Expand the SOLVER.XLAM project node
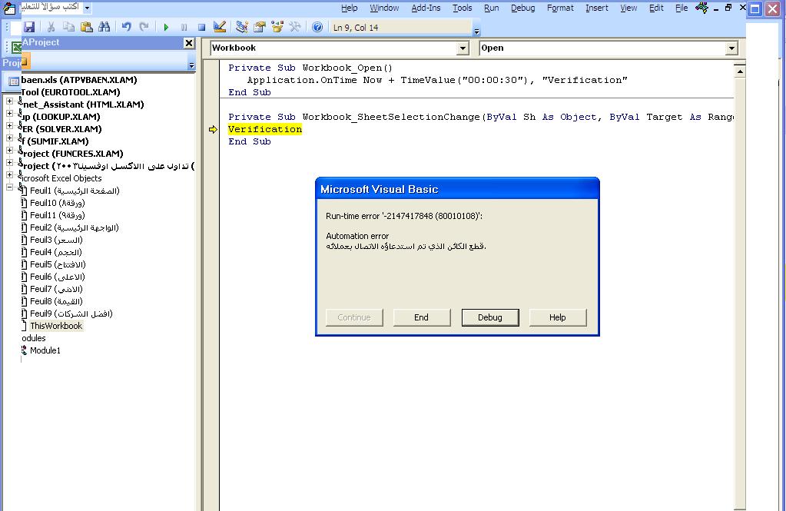This screenshot has width=786, height=511. (x=9, y=126)
